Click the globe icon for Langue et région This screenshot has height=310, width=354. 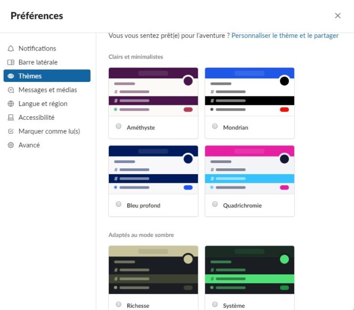click(x=11, y=104)
